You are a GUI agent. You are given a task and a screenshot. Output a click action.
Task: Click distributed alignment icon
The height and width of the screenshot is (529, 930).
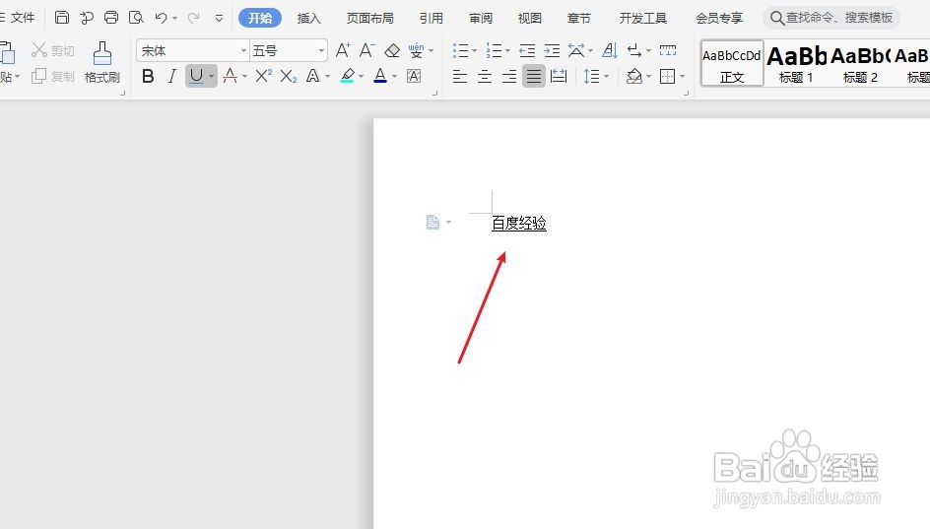coord(559,76)
